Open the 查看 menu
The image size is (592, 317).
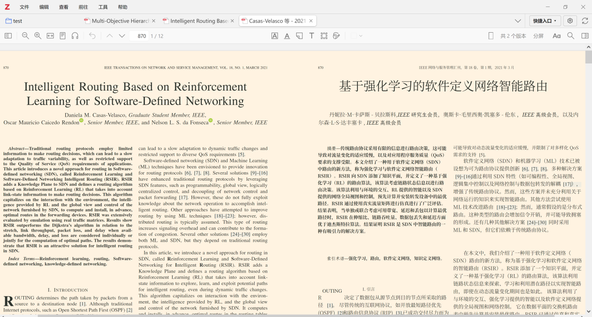pyautogui.click(x=64, y=7)
